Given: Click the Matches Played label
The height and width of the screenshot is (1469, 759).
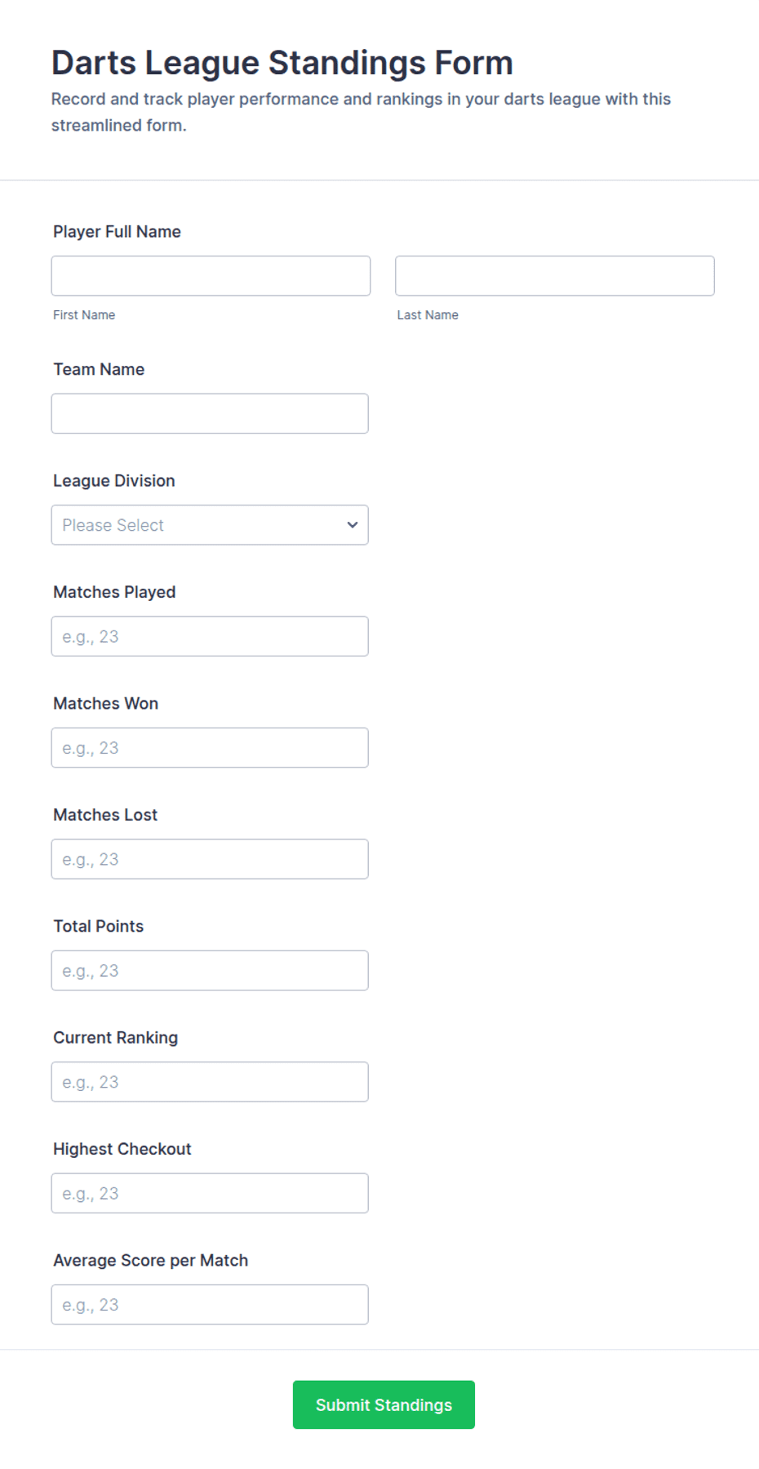Looking at the screenshot, I should coord(114,592).
